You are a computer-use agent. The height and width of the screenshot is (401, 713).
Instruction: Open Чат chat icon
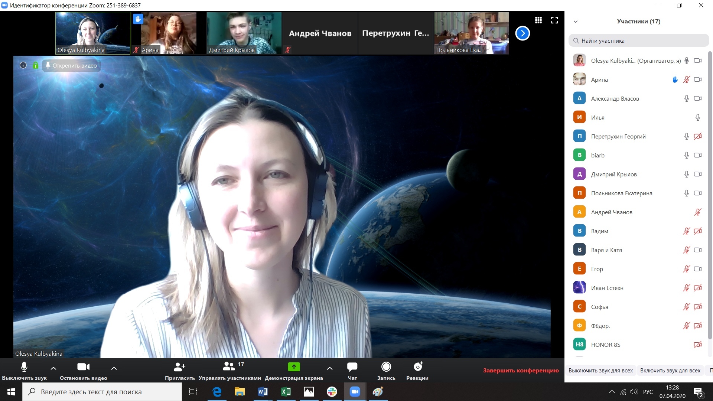pyautogui.click(x=352, y=367)
